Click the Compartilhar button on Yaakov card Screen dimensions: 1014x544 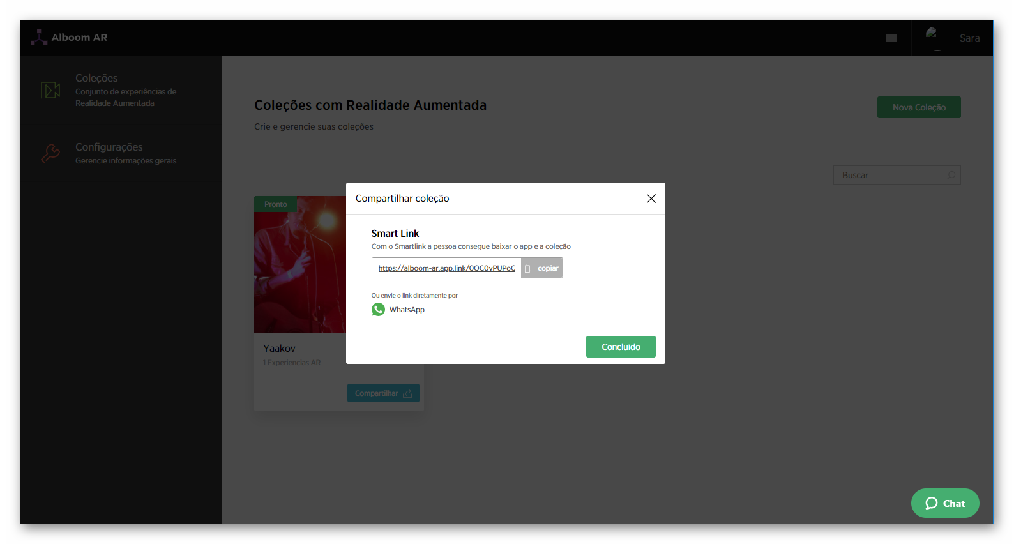pos(383,393)
